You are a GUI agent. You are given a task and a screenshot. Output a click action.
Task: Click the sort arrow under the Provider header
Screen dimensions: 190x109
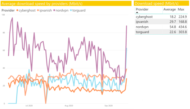pos(137,13)
